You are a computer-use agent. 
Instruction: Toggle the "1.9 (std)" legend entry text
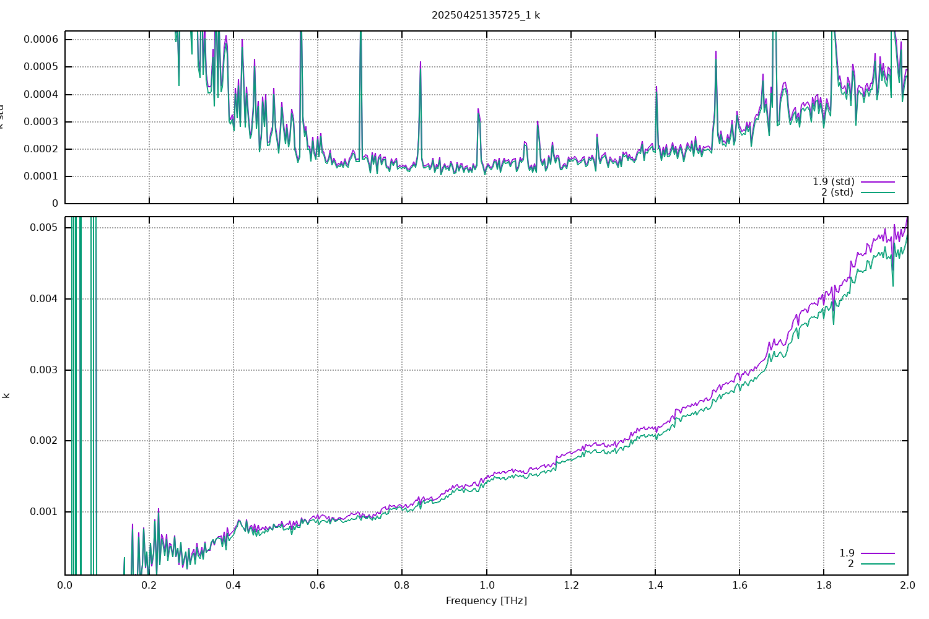833,182
